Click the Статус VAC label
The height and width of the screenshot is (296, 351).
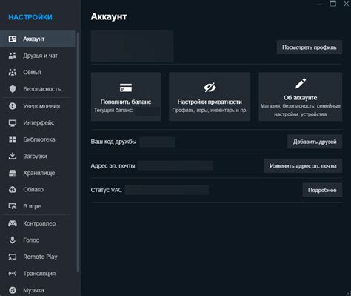[x=106, y=190]
